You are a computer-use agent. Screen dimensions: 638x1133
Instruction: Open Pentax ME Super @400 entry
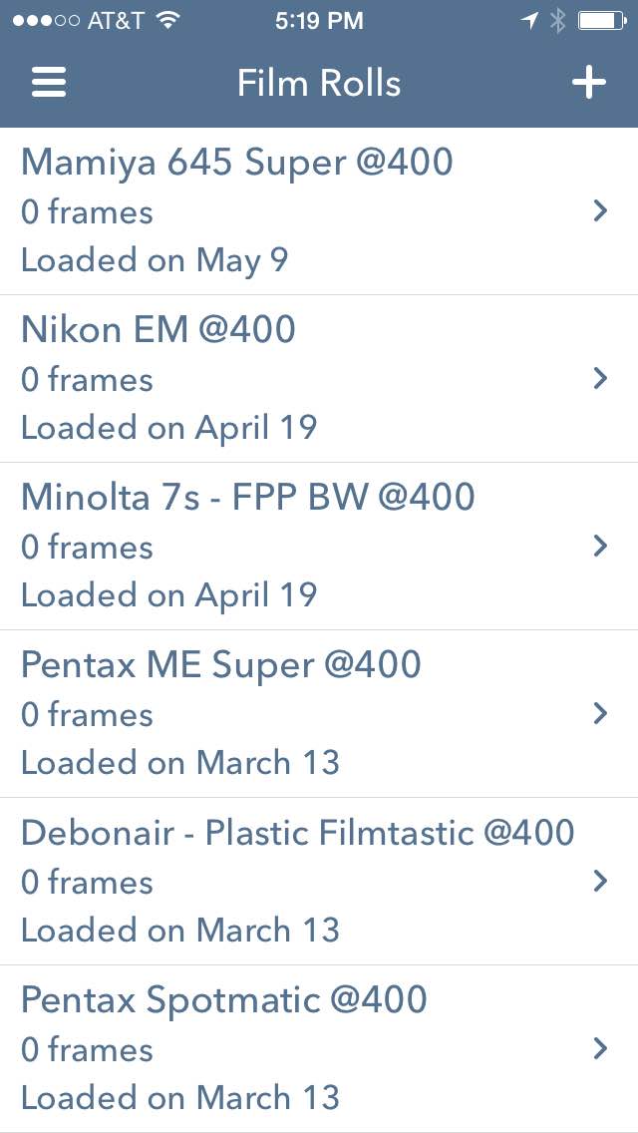[x=221, y=664]
